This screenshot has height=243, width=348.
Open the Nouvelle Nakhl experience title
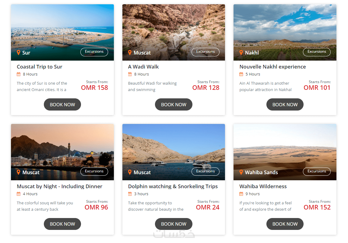pyautogui.click(x=272, y=67)
